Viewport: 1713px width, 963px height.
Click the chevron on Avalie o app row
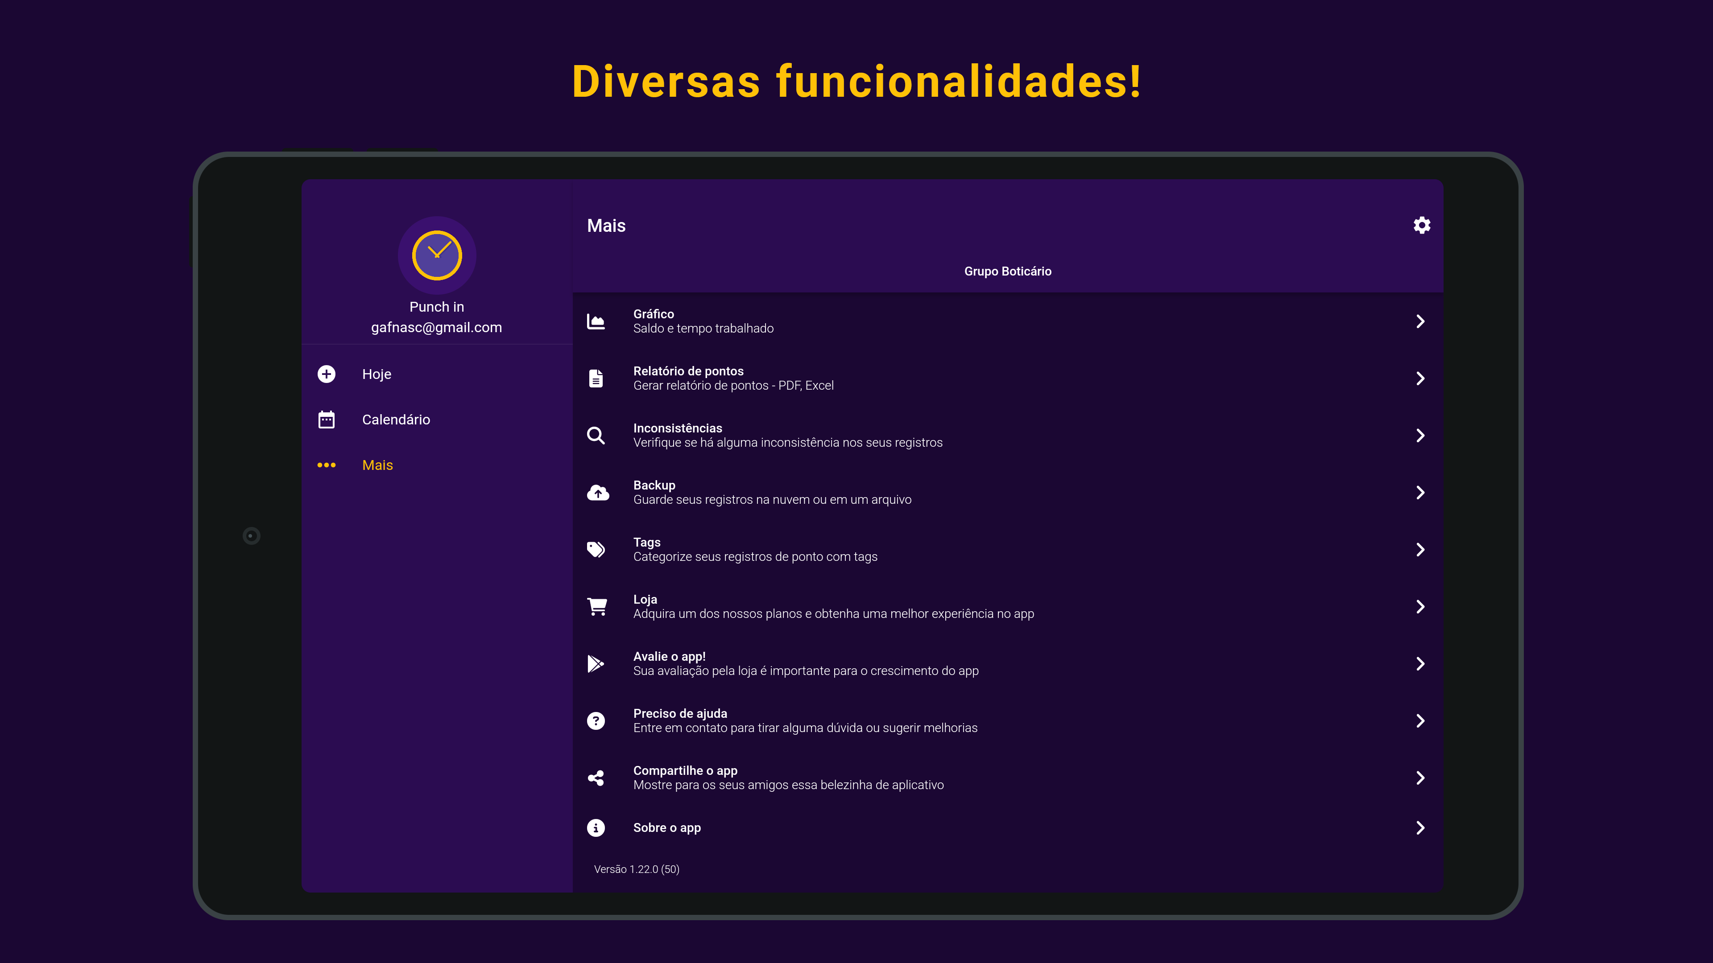(x=1420, y=664)
